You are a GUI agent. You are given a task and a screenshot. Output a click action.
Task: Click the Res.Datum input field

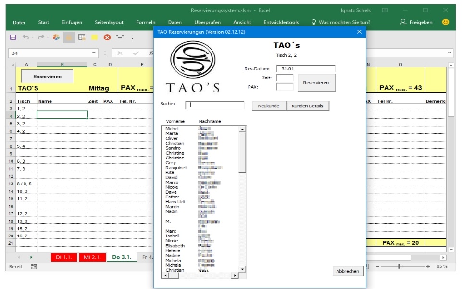click(x=306, y=68)
